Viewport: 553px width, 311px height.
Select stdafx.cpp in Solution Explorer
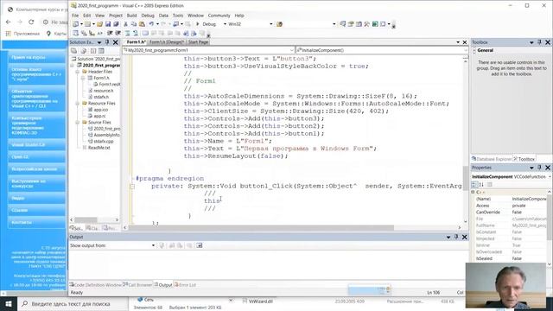click(104, 142)
